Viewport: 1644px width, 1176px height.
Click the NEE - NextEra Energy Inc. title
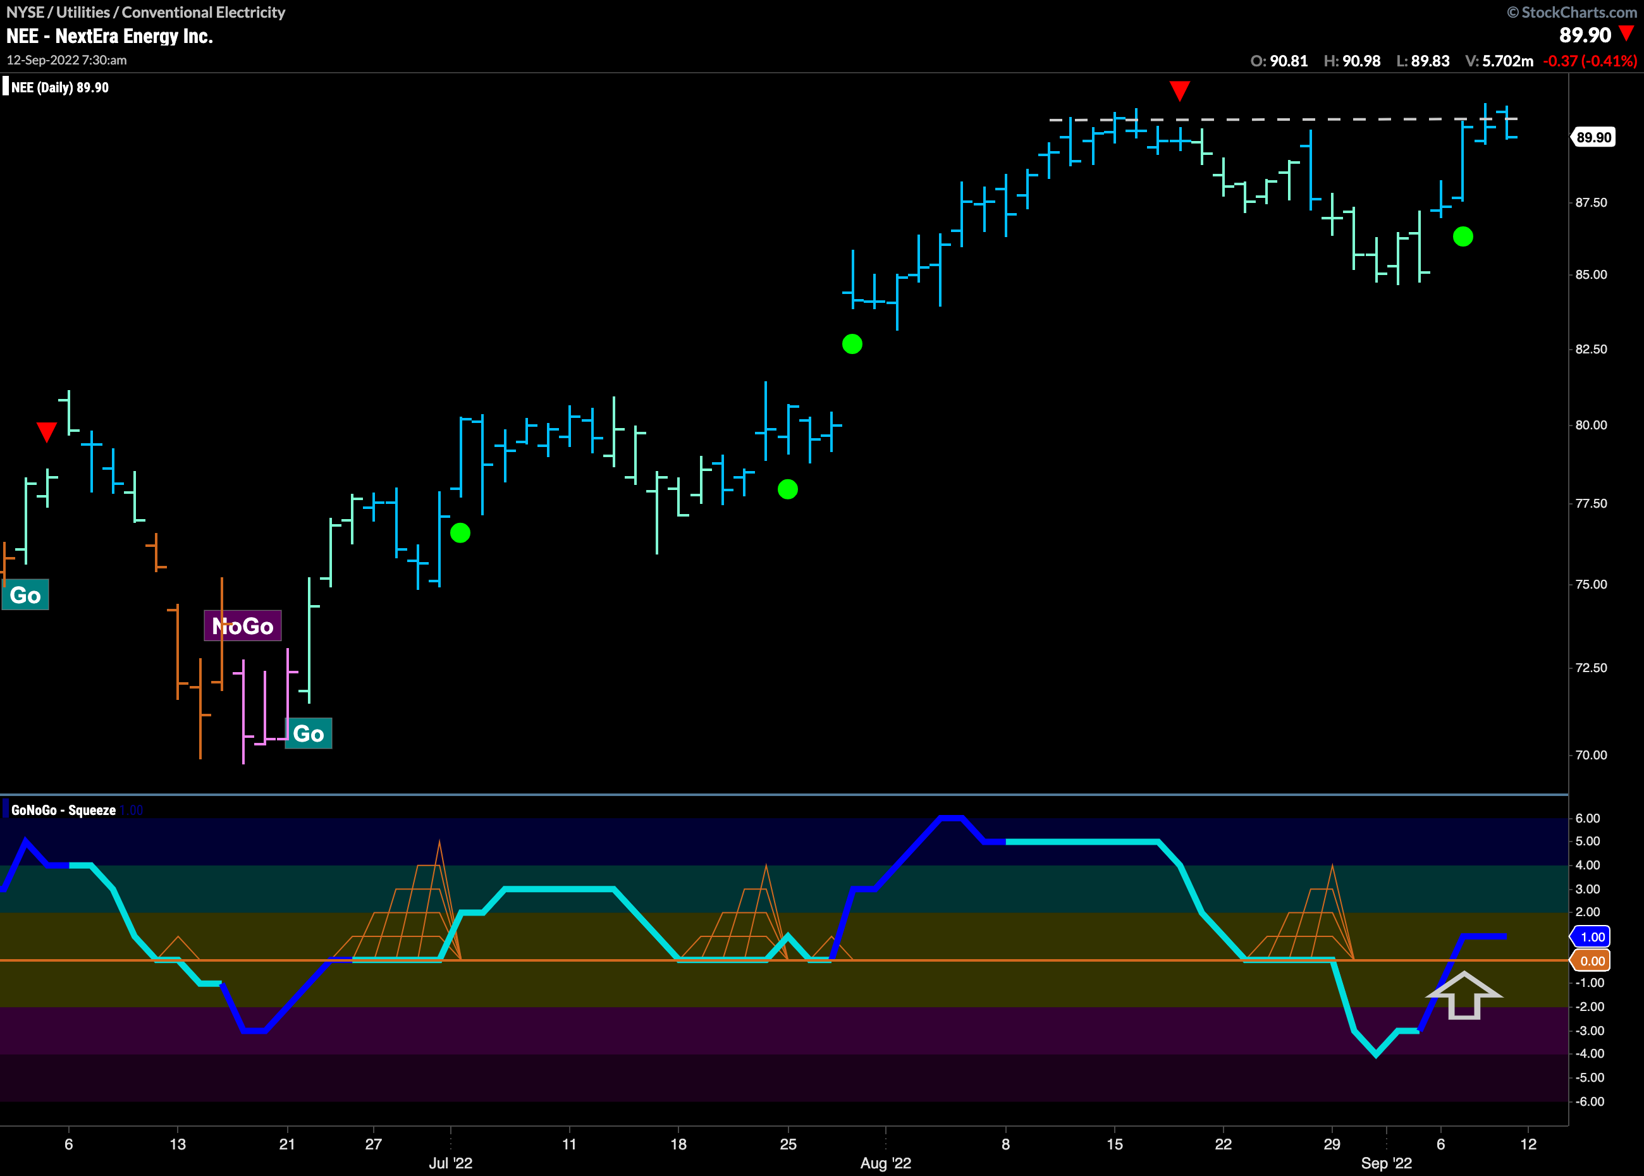point(109,36)
